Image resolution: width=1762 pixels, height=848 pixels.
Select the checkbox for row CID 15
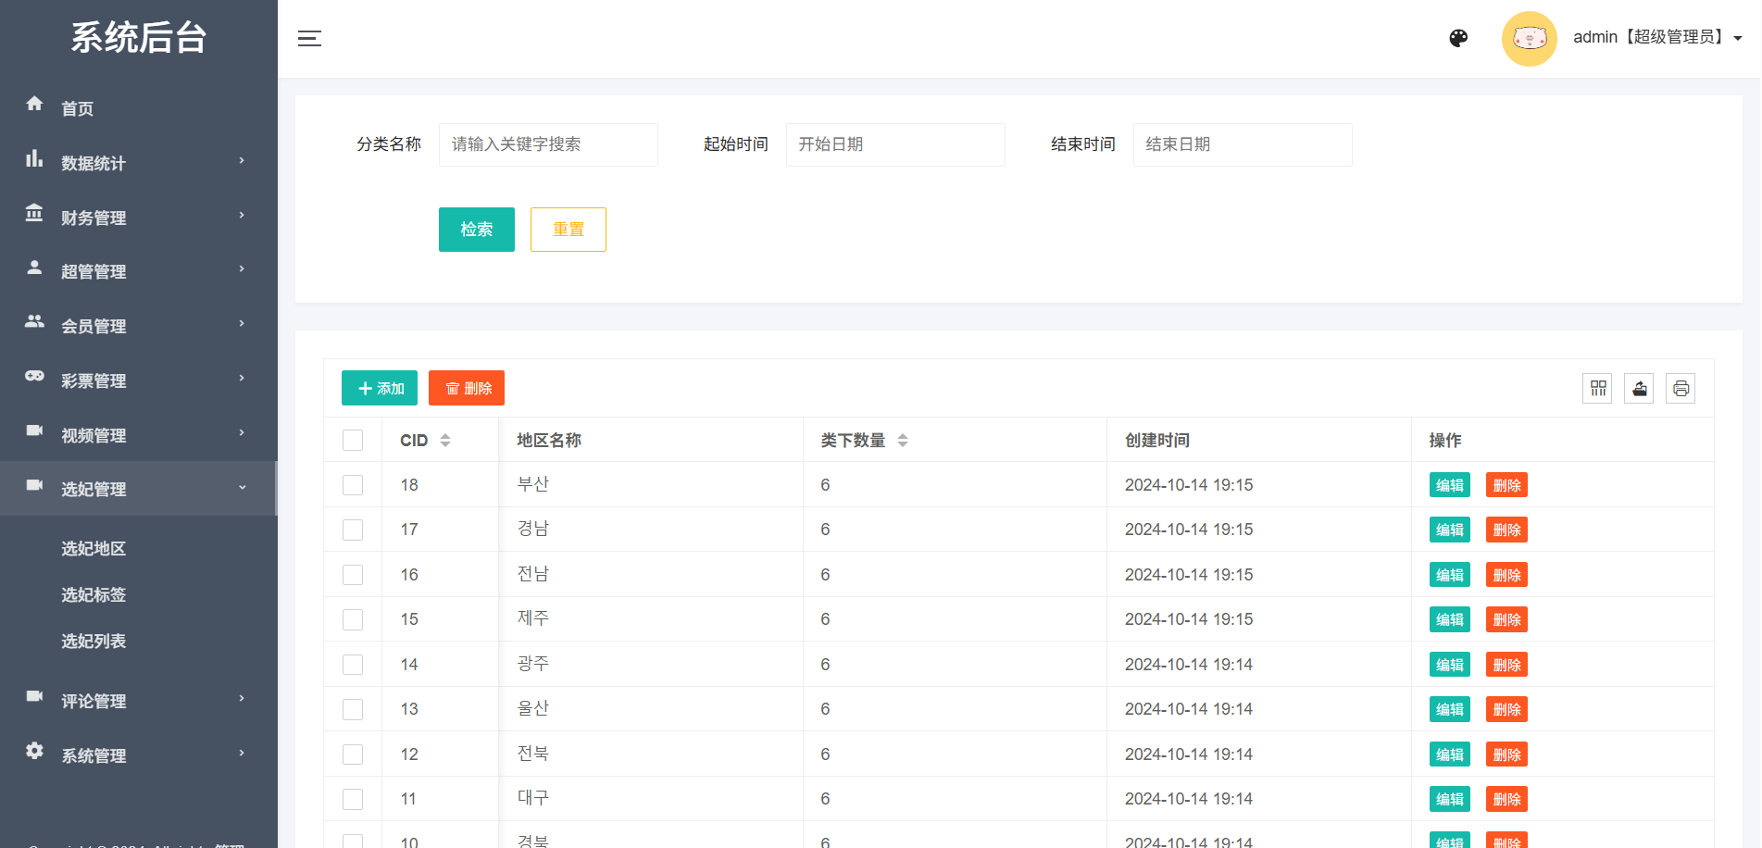click(x=353, y=619)
